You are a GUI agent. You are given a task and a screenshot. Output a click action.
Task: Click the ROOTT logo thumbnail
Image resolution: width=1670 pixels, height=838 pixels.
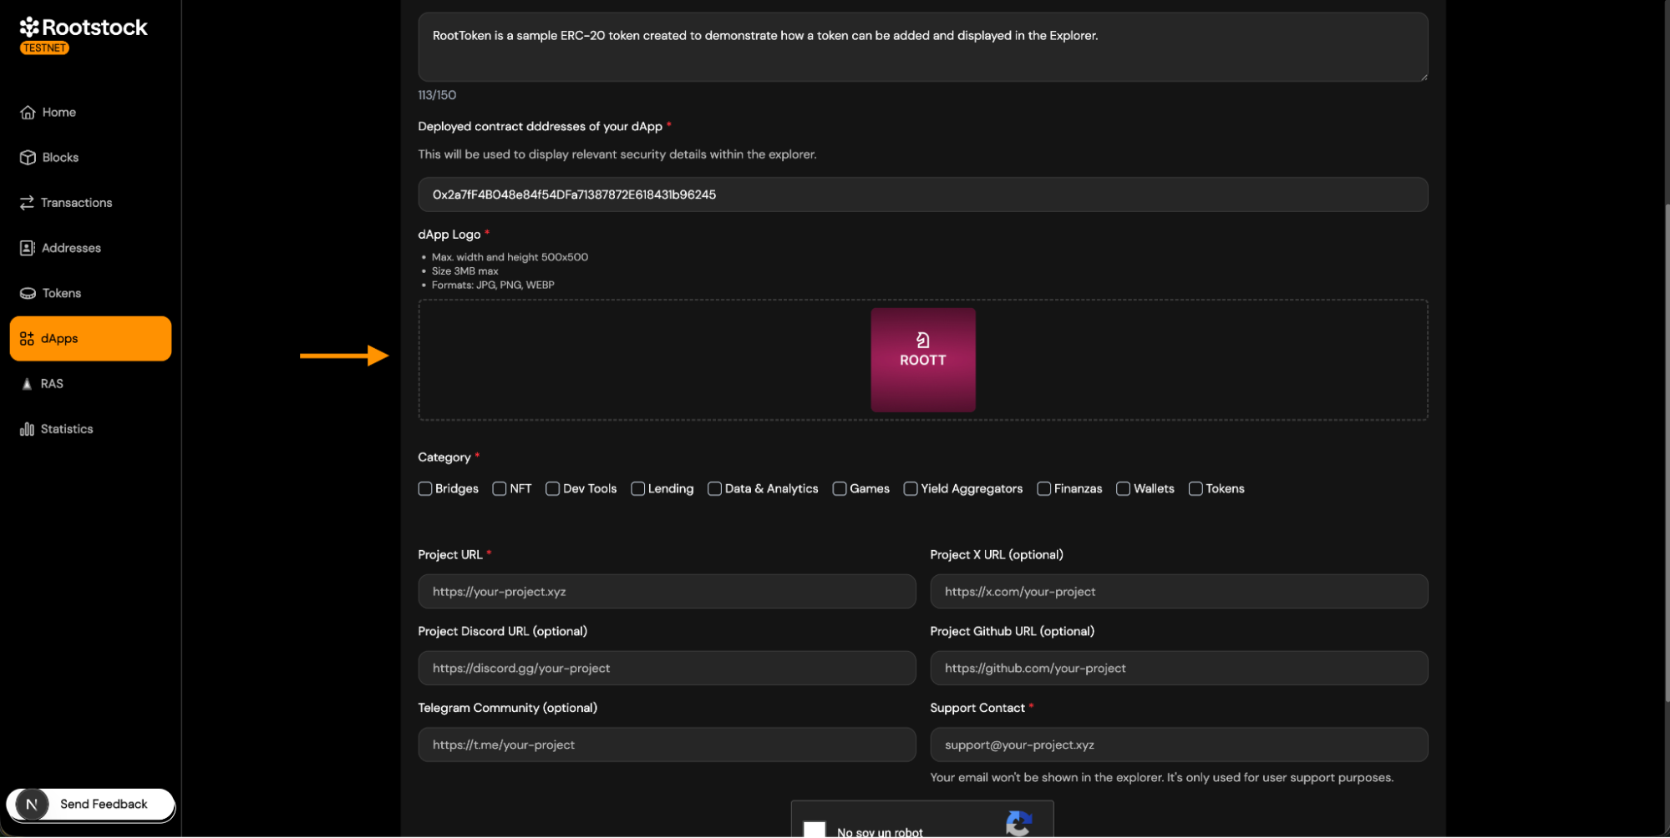[922, 360]
